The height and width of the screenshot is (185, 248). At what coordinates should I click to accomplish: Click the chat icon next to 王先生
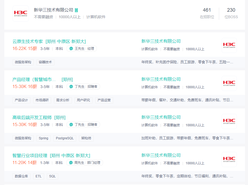(x=71, y=49)
